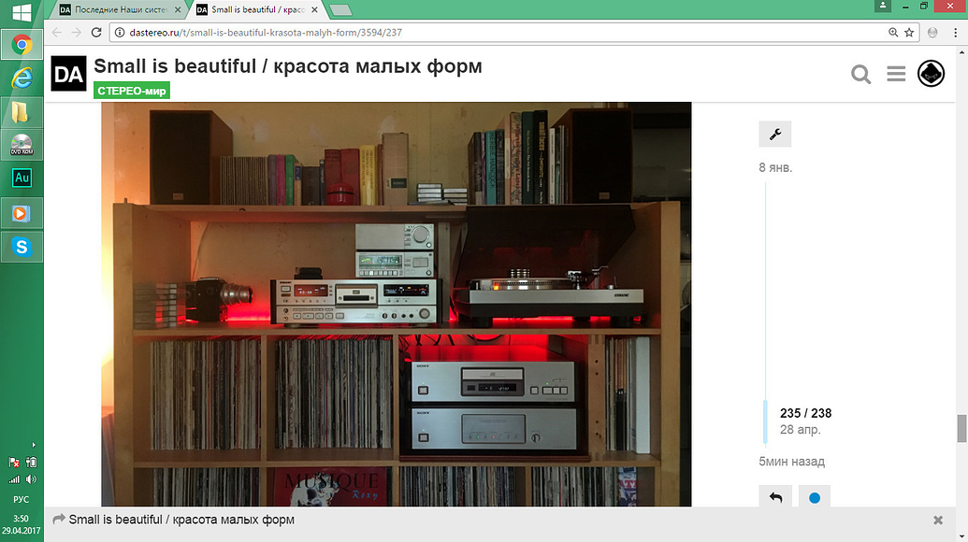Click the browser zoom magnifier icon
The height and width of the screenshot is (542, 968).
[892, 33]
